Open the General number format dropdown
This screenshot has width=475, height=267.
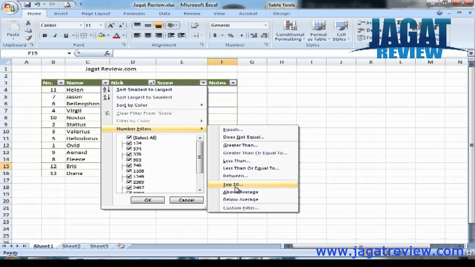tap(265, 26)
